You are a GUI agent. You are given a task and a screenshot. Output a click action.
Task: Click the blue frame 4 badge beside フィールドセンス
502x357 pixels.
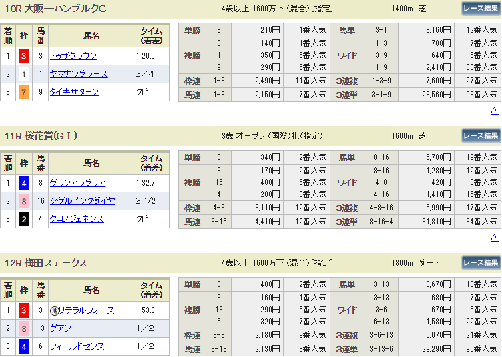tap(24, 346)
